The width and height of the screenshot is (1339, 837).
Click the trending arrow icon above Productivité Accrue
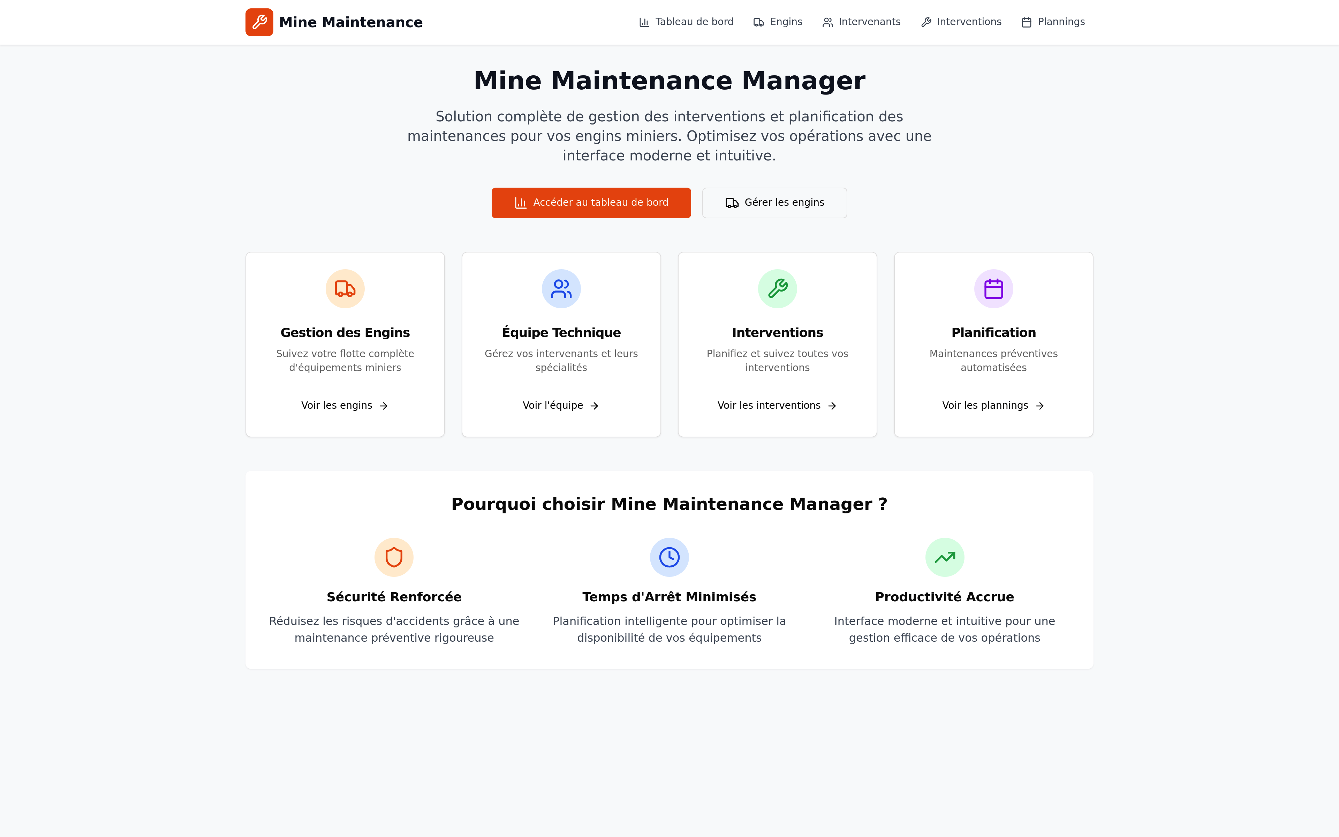pyautogui.click(x=945, y=557)
